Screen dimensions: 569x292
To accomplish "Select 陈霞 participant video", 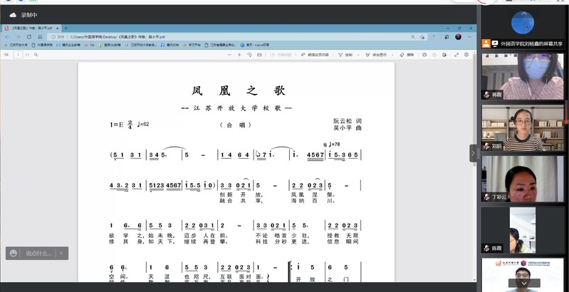I will (523, 230).
